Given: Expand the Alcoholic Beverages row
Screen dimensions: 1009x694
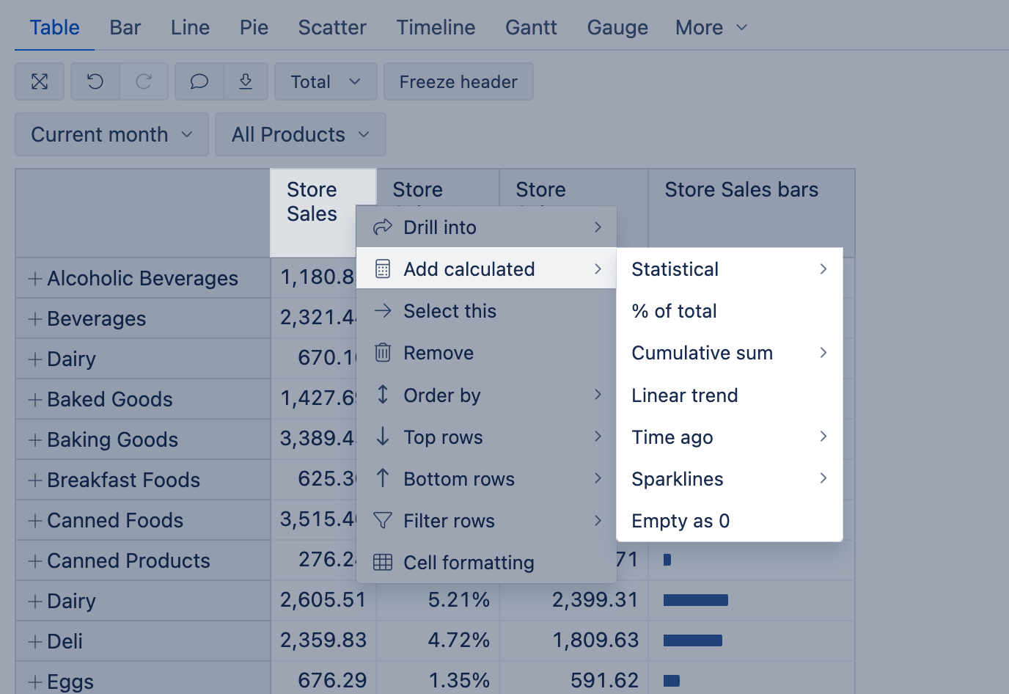Looking at the screenshot, I should pyautogui.click(x=34, y=279).
